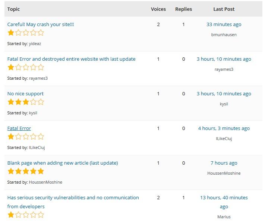Go to the '4 hours, 3 minutes ago' post
The height and width of the screenshot is (222, 265).
[x=224, y=128]
